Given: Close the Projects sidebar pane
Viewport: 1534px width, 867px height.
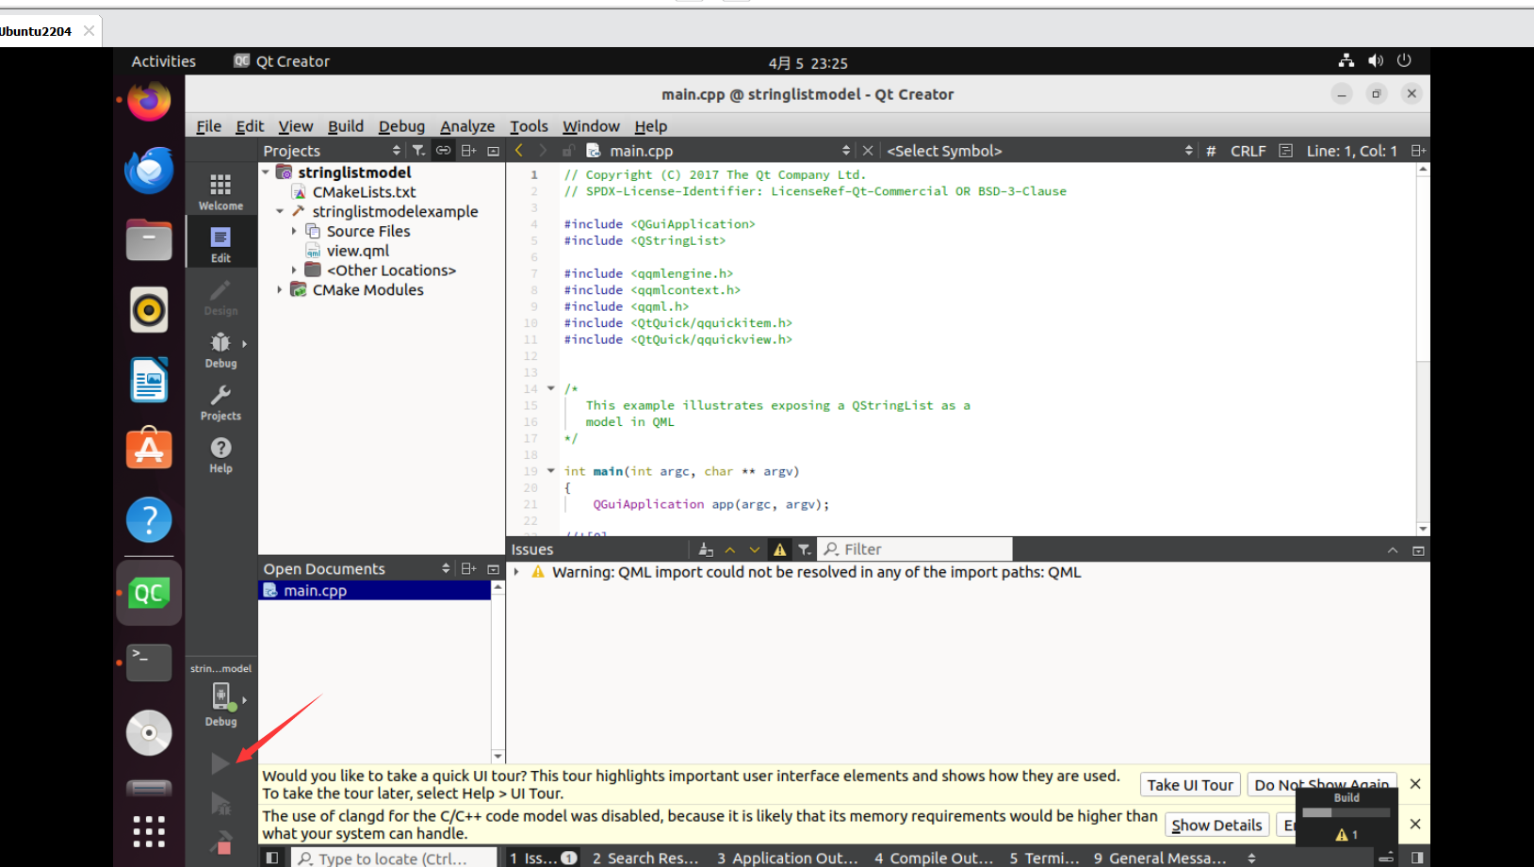Looking at the screenshot, I should pyautogui.click(x=493, y=150).
